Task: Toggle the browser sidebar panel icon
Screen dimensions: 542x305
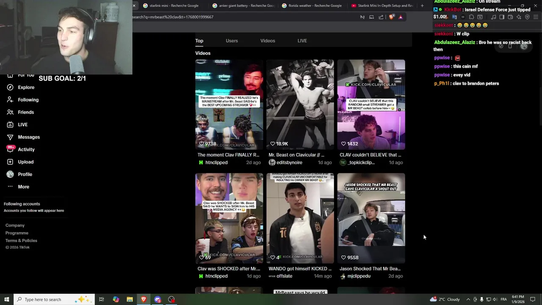Action: click(x=502, y=17)
